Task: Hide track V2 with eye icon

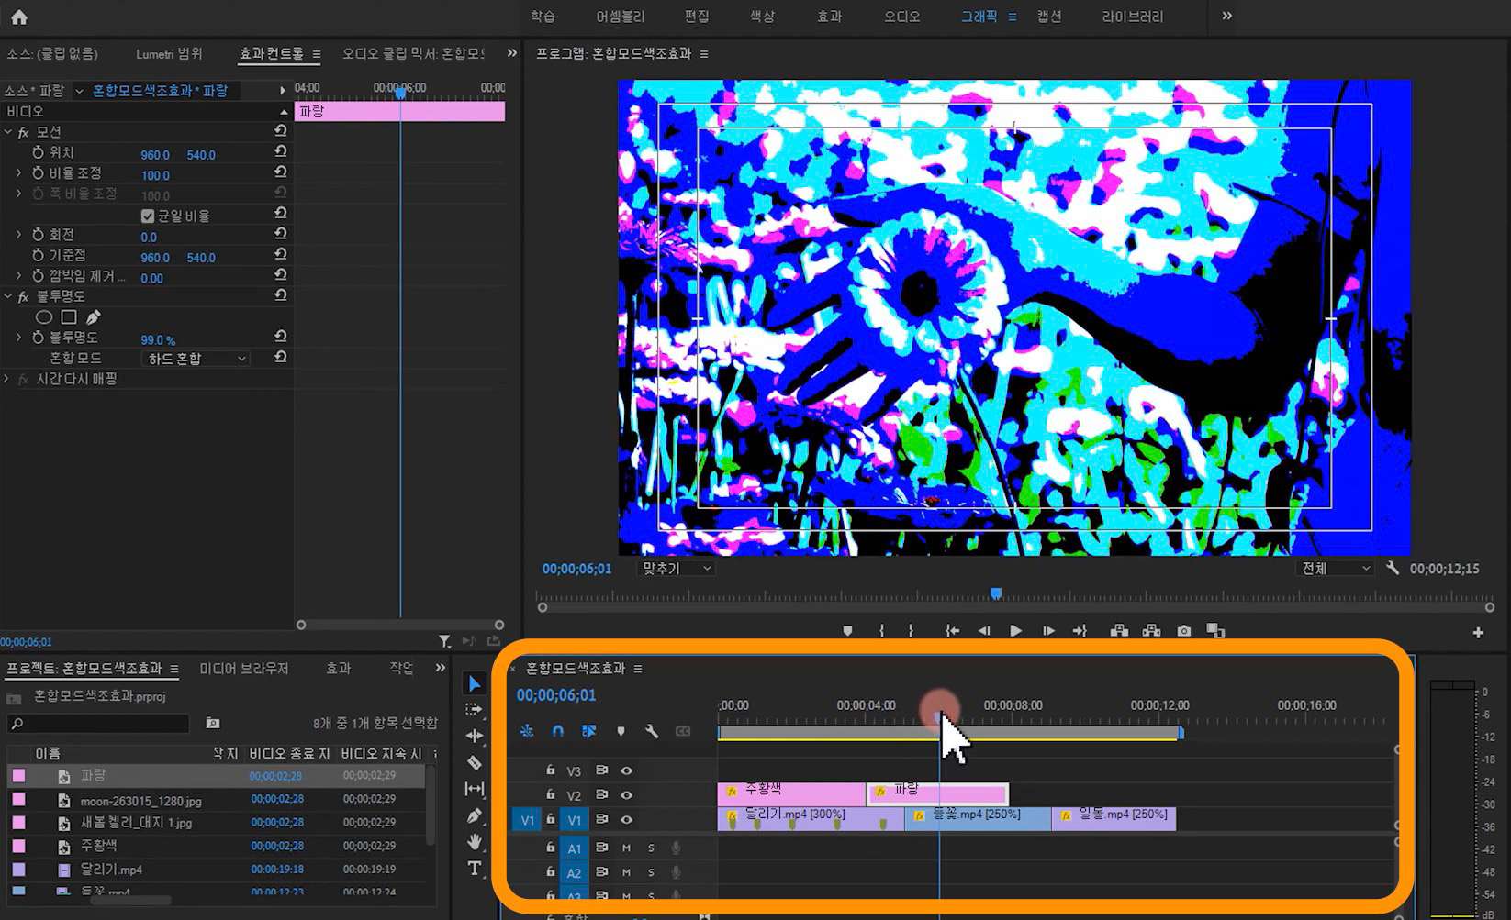Action: [x=627, y=795]
